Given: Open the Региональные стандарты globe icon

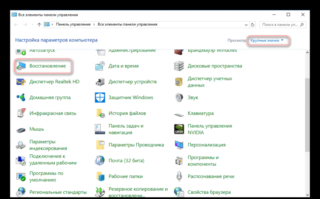Looking at the screenshot, I should [21, 192].
